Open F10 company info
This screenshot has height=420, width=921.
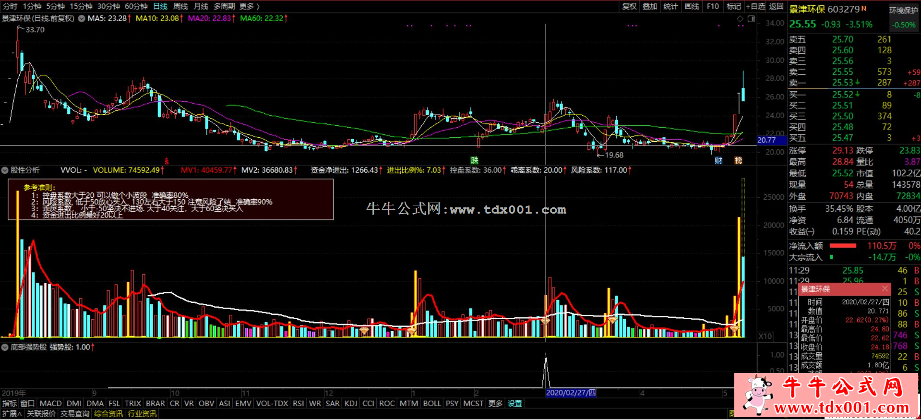pos(713,6)
